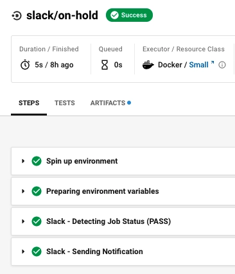This screenshot has width=235, height=274.
Task: Switch to the STEPS tab
Action: (x=29, y=103)
